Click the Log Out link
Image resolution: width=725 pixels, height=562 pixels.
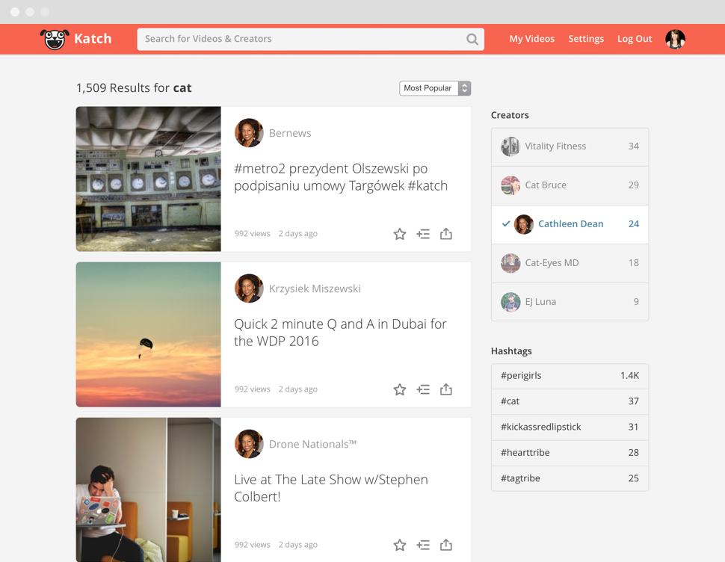tap(635, 39)
